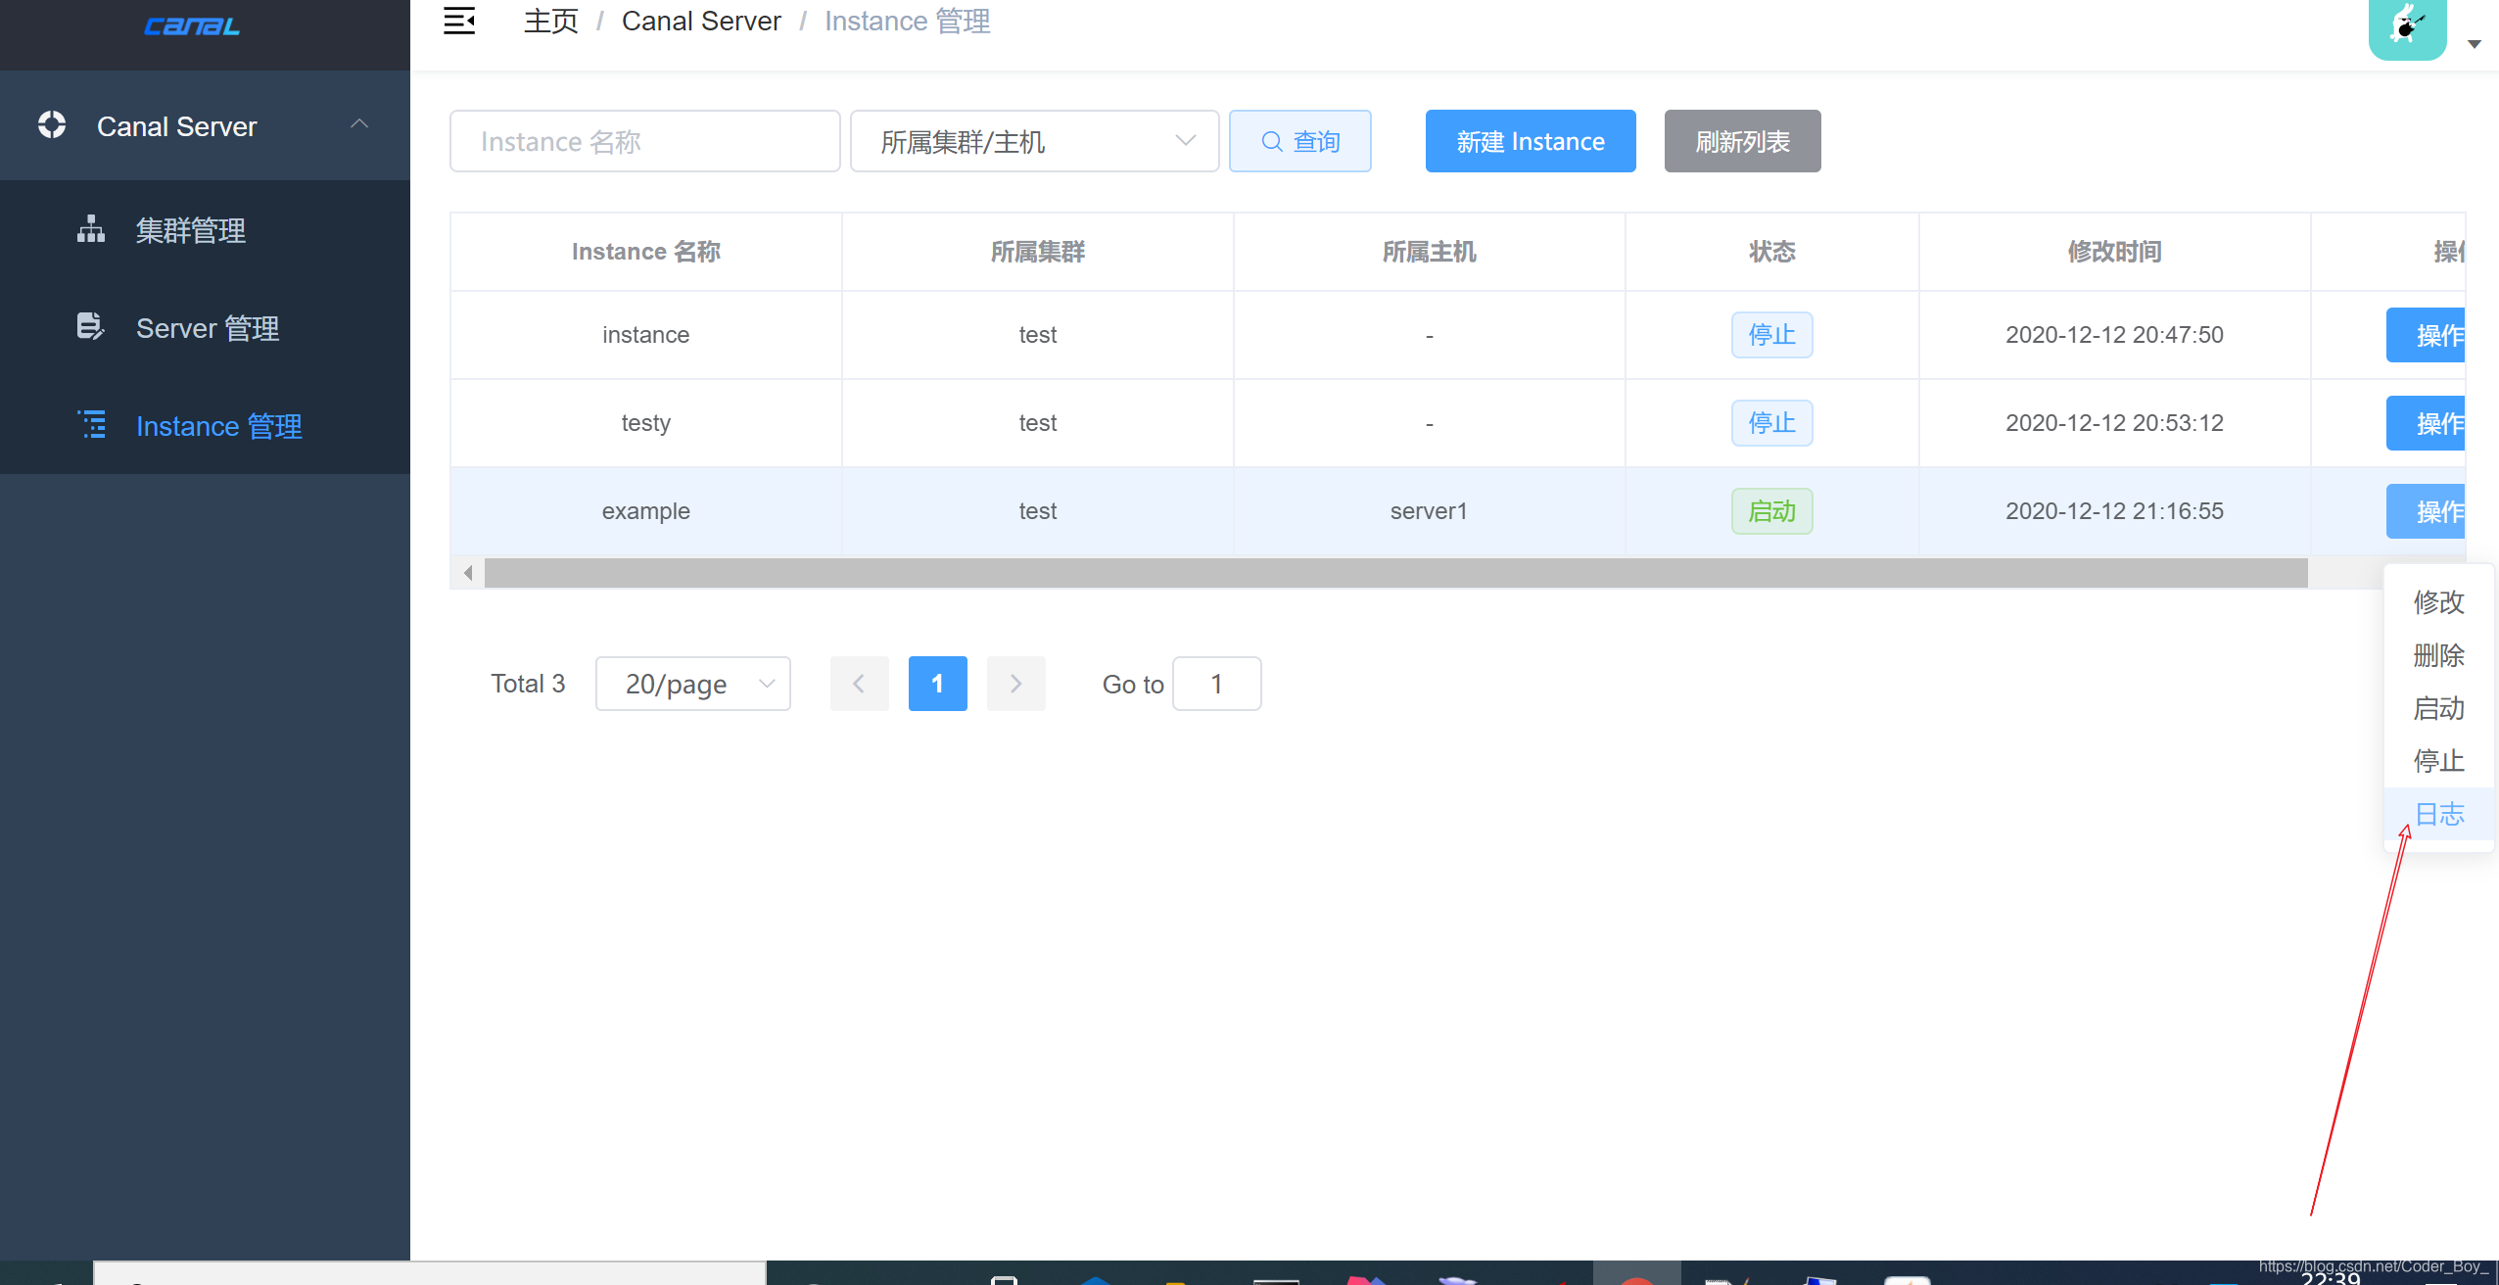2499x1285 pixels.
Task: Click the cluster management hierarchy icon
Action: pyautogui.click(x=91, y=229)
